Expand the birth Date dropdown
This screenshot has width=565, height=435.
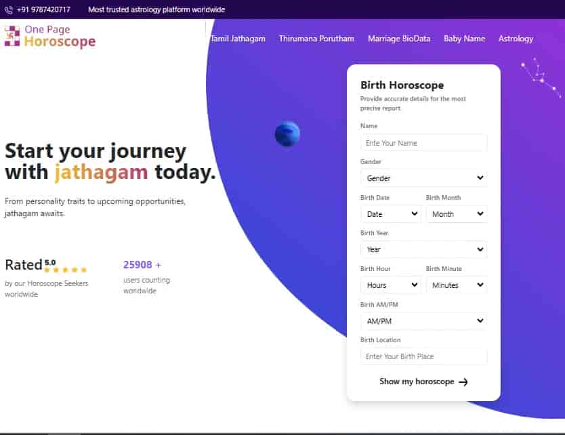click(x=391, y=214)
